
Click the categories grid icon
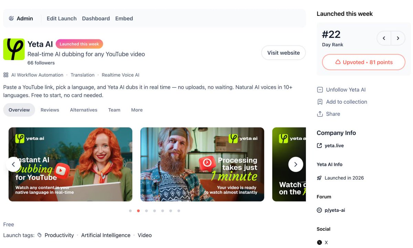click(6, 75)
